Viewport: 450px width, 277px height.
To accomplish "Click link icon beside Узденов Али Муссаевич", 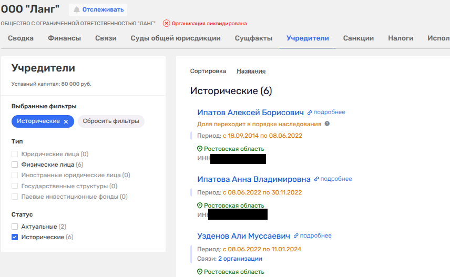I will (x=296, y=236).
